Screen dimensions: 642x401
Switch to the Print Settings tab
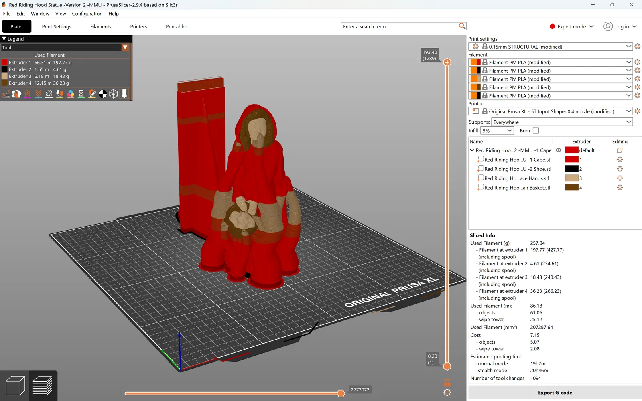pyautogui.click(x=57, y=27)
